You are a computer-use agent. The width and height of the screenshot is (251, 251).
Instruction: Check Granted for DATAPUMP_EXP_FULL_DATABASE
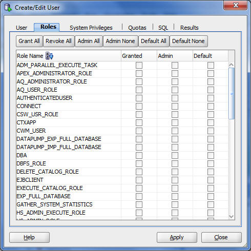tap(139, 139)
